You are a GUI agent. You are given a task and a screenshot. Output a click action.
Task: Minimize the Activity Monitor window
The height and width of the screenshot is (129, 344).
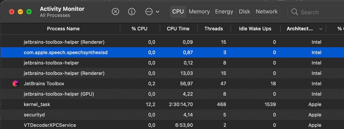[20, 12]
